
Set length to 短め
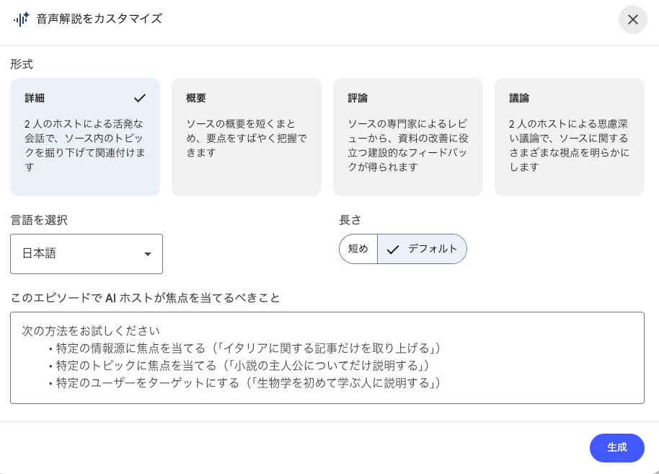coord(358,249)
